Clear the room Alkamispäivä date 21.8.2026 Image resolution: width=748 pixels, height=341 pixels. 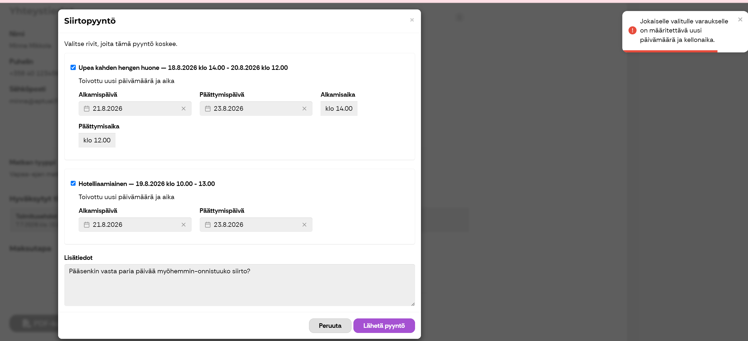184,109
